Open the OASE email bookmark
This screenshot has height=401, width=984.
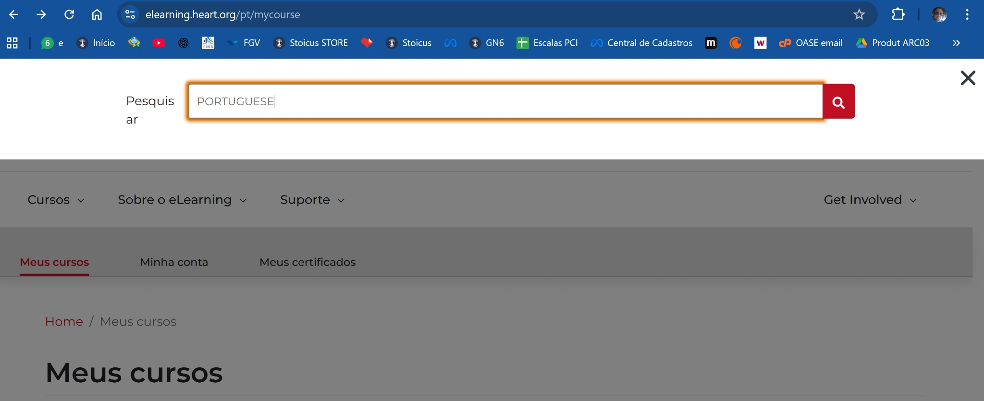(x=811, y=43)
